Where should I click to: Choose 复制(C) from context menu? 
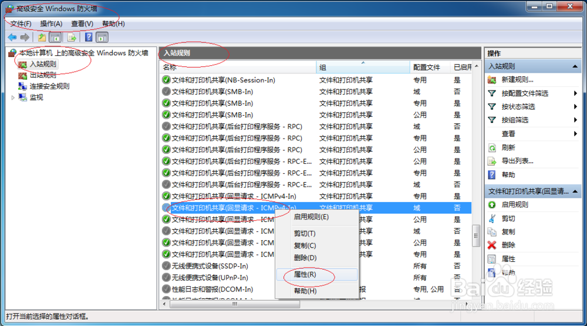tap(317, 246)
